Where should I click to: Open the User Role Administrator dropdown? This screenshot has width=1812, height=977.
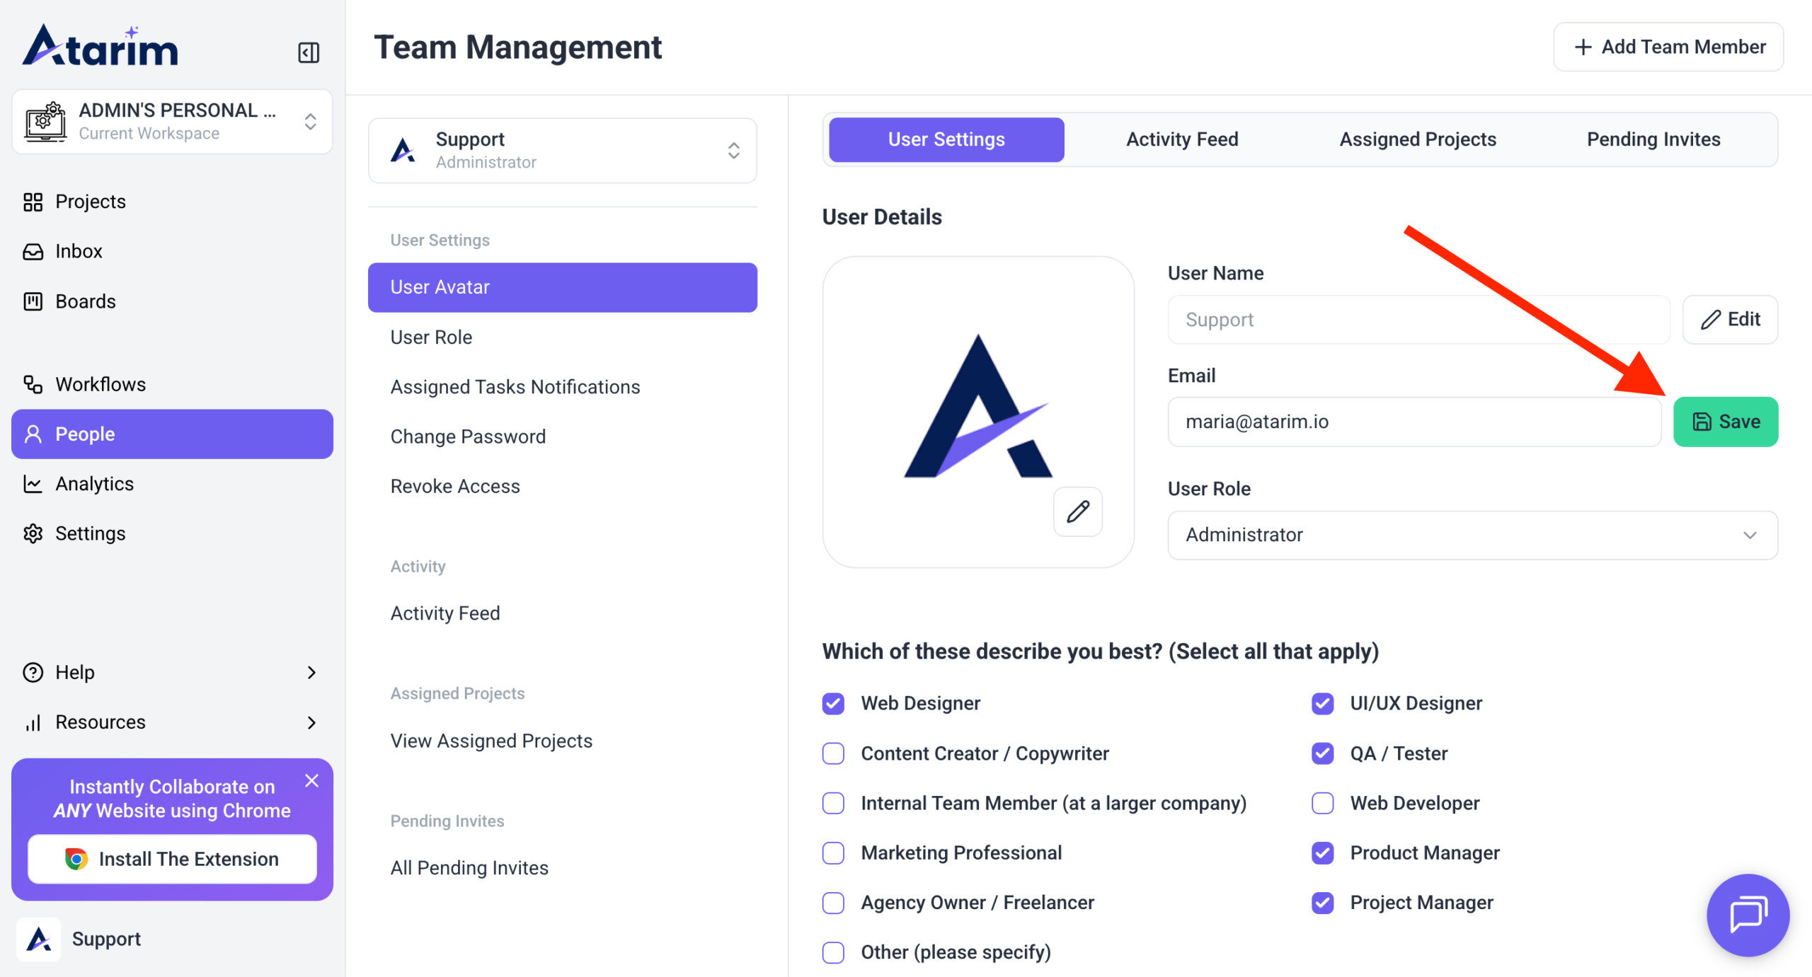(x=1472, y=535)
